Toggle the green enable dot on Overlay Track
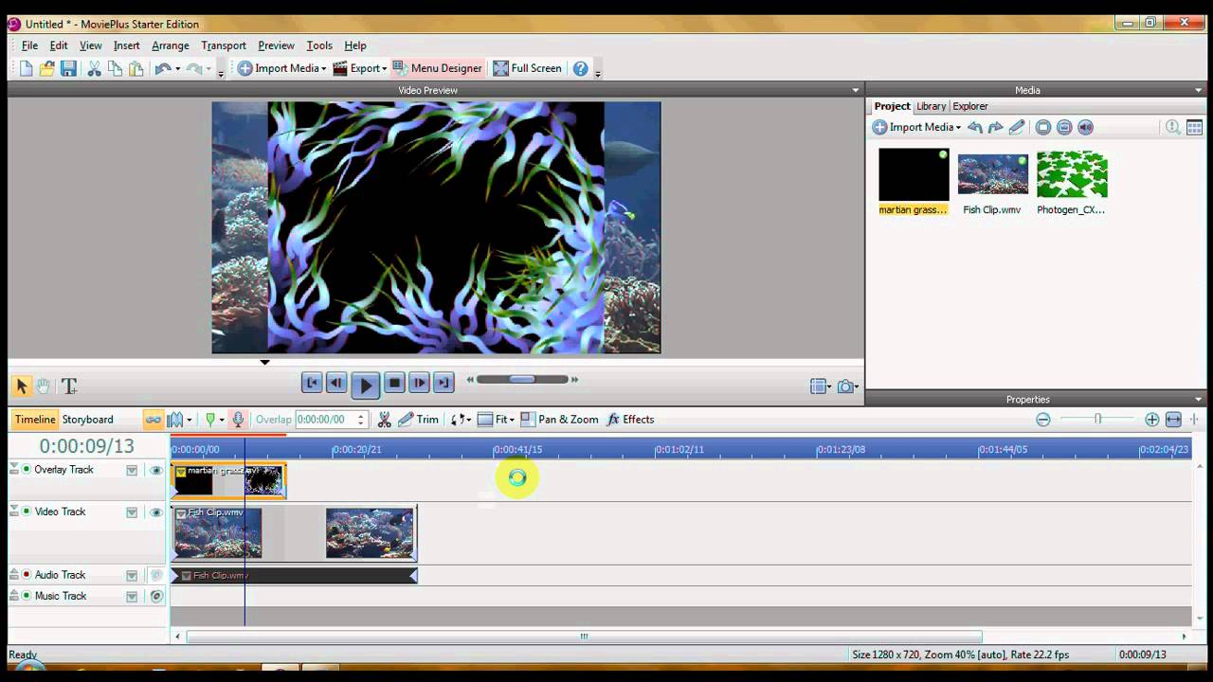This screenshot has width=1213, height=682. coord(27,470)
